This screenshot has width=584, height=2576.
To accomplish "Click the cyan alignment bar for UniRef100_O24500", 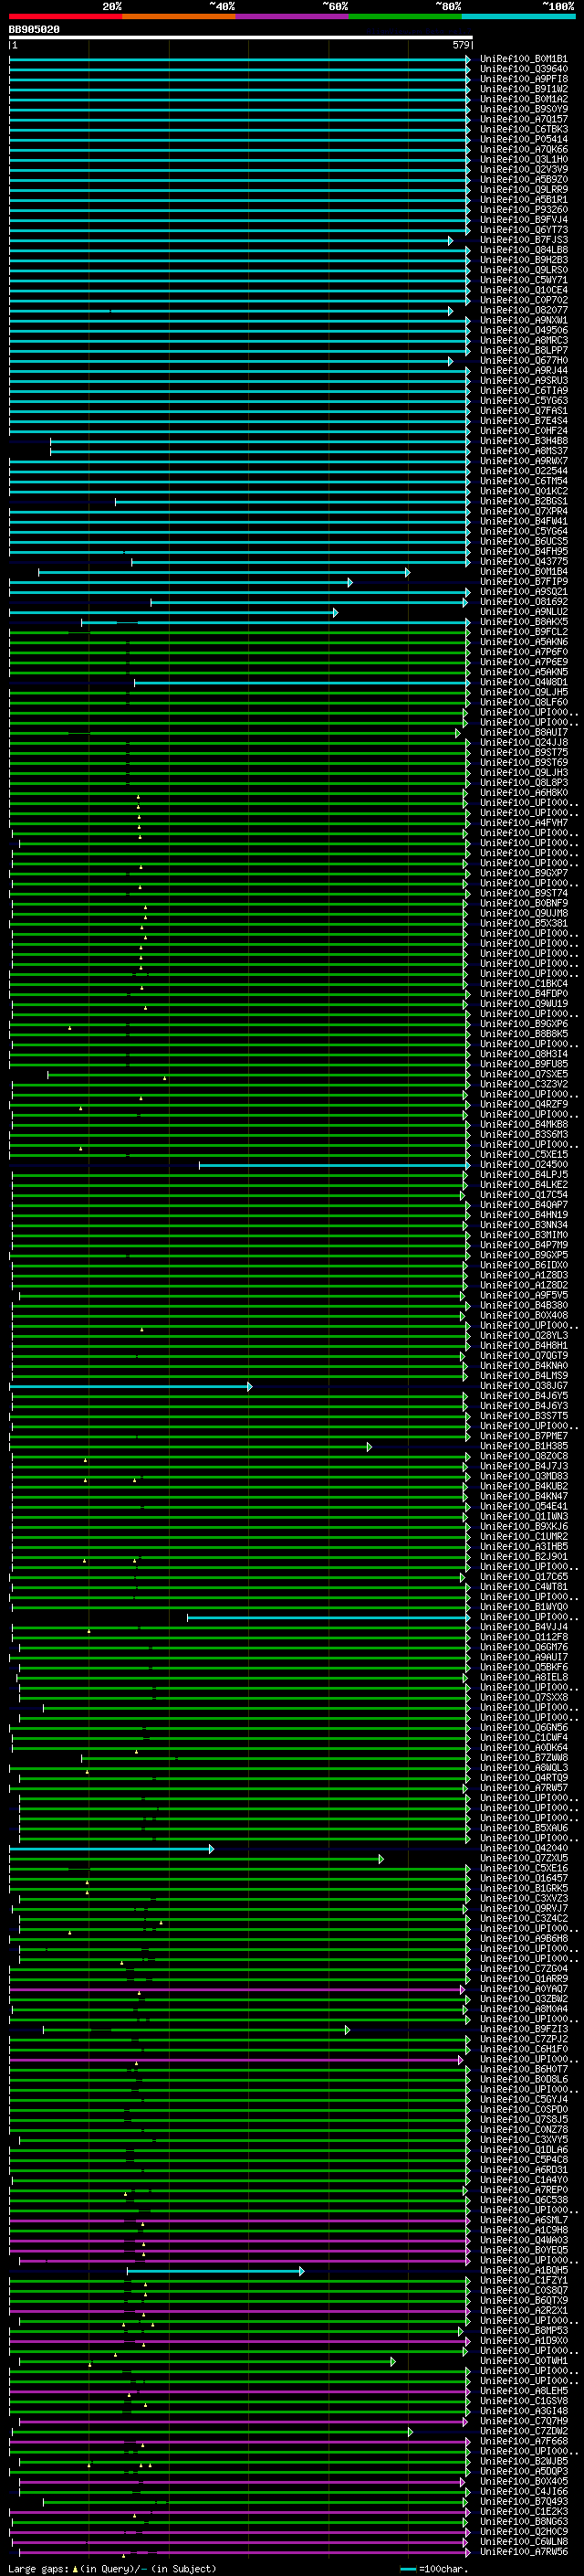I will tap(334, 1165).
